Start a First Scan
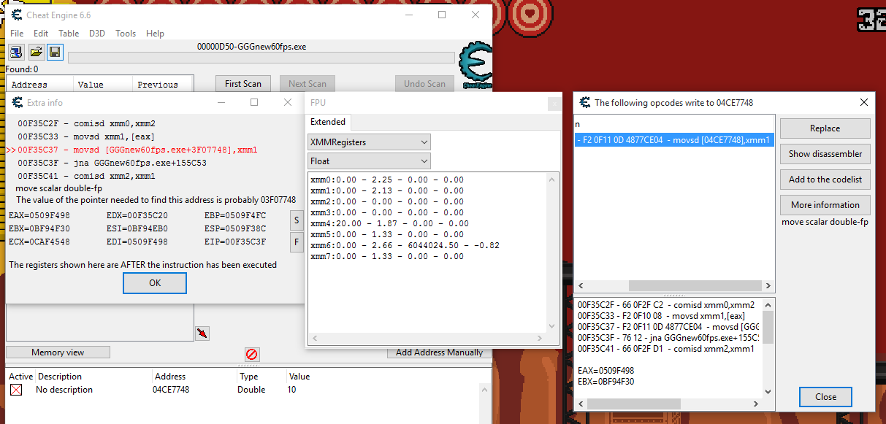 pos(242,83)
